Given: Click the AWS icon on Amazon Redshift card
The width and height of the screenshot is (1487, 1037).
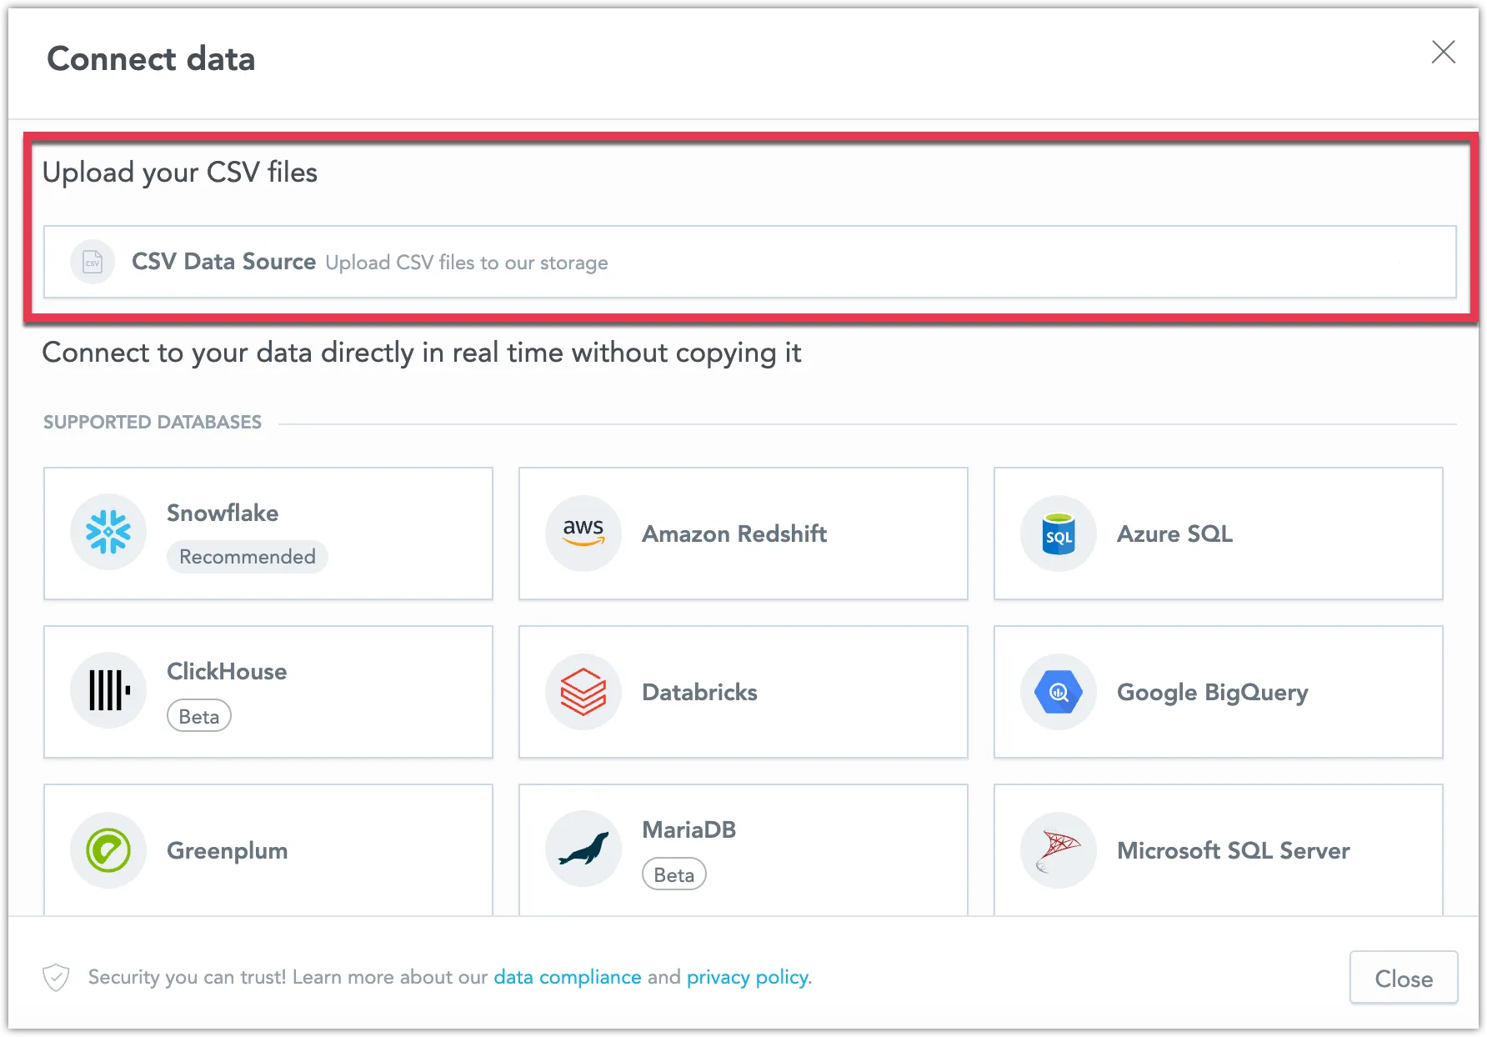Looking at the screenshot, I should 583,534.
